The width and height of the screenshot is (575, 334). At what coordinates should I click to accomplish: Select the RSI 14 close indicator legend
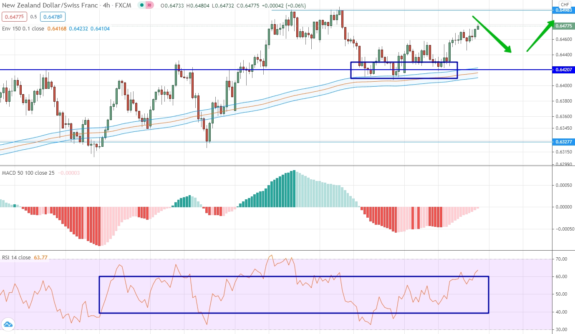point(16,258)
